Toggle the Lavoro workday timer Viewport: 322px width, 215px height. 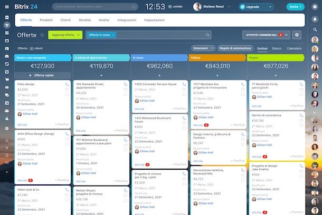point(175,7)
